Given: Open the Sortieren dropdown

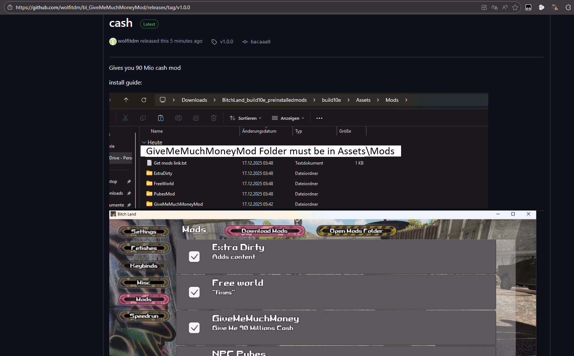Looking at the screenshot, I should (246, 118).
